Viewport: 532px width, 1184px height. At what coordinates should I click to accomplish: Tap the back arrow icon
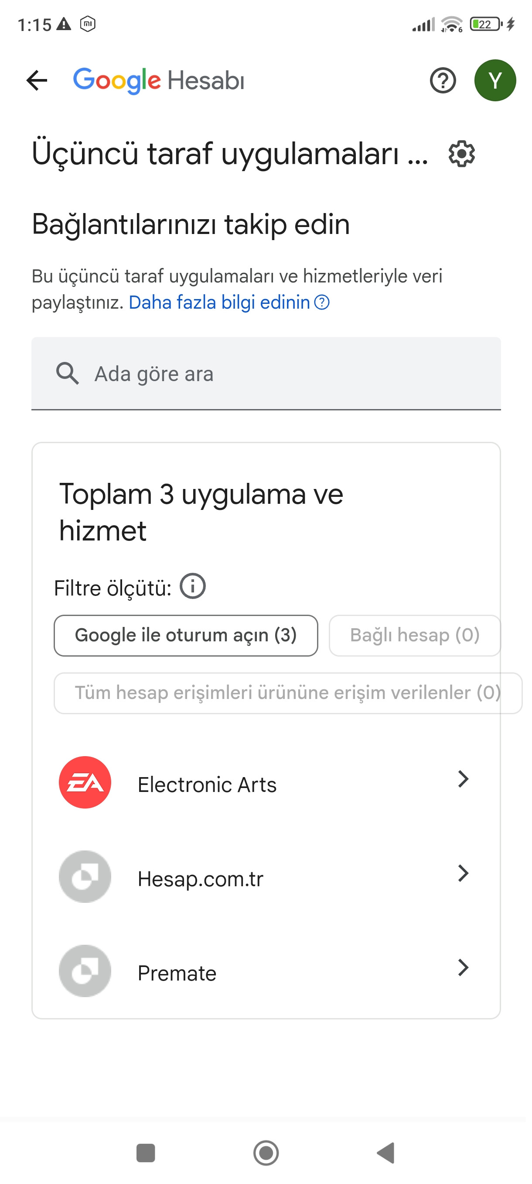[x=37, y=80]
